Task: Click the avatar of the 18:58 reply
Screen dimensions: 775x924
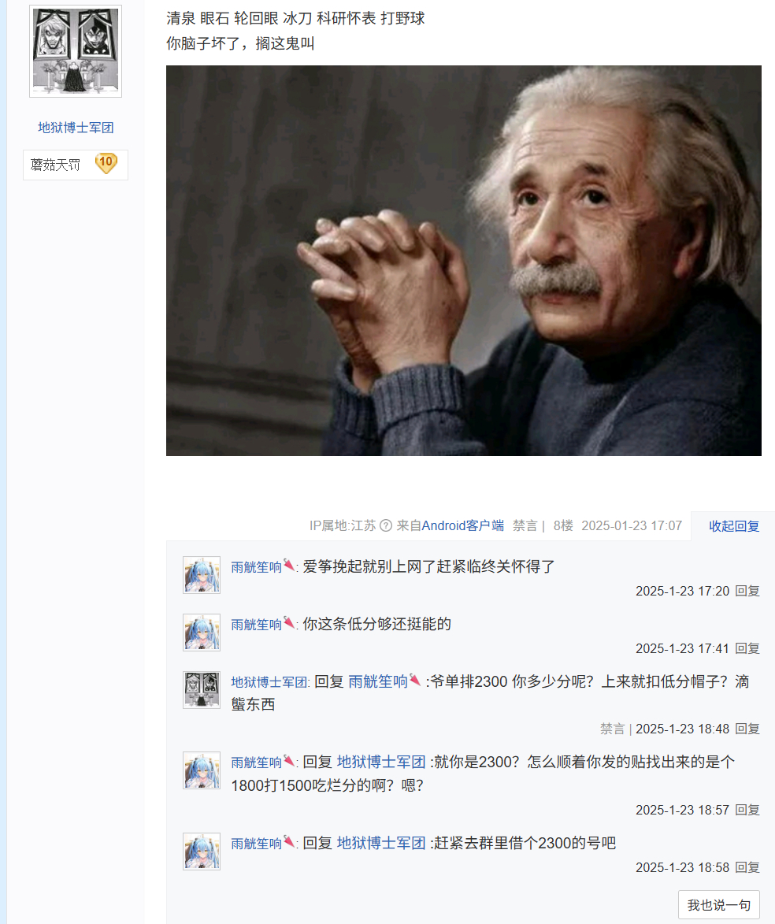Action: 202,851
